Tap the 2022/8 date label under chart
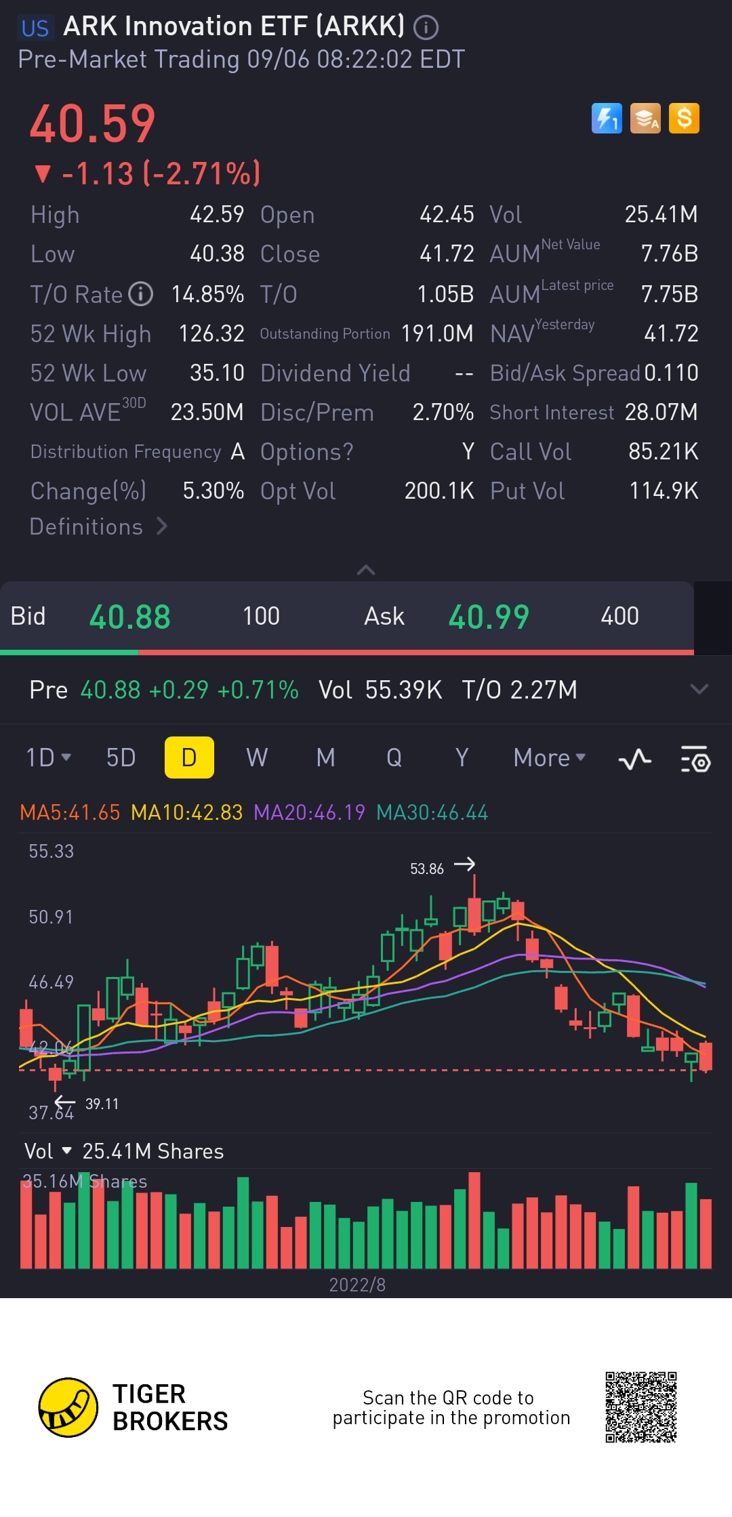 click(357, 1285)
